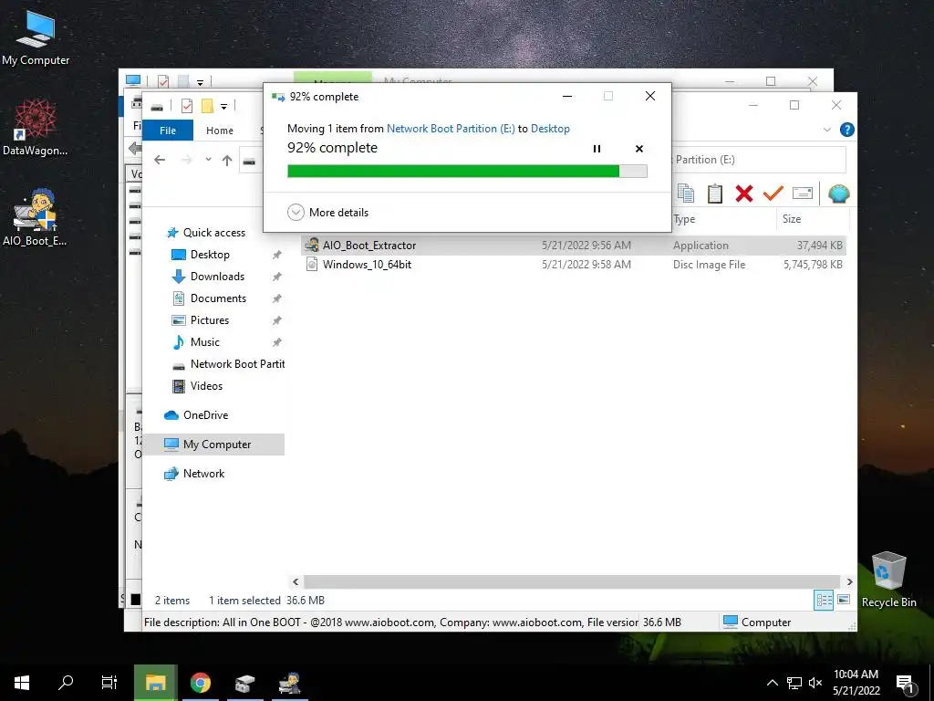Viewport: 934px width, 701px height.
Task: Switch to Large icons view toggle
Action: pos(844,600)
